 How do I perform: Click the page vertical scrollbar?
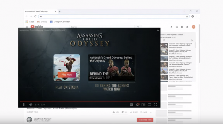(199, 44)
